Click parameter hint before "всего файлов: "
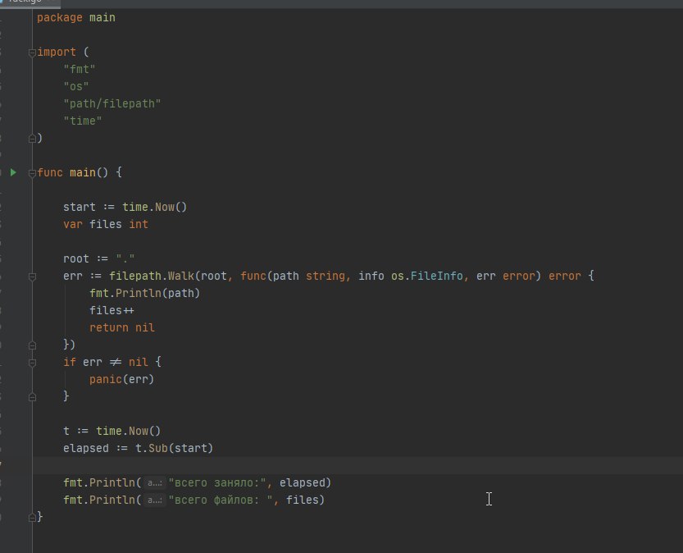 point(155,500)
